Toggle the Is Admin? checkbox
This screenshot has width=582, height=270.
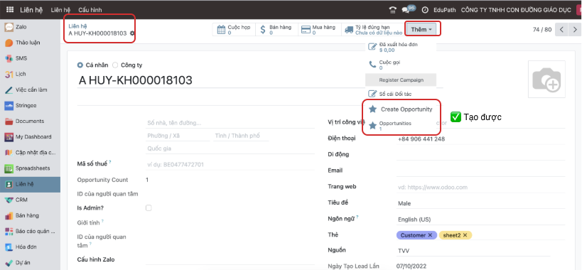pyautogui.click(x=149, y=208)
